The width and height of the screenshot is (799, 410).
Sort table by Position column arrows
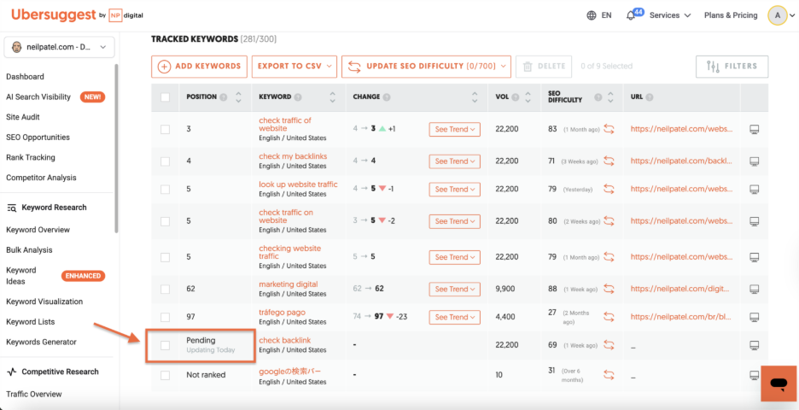click(238, 97)
